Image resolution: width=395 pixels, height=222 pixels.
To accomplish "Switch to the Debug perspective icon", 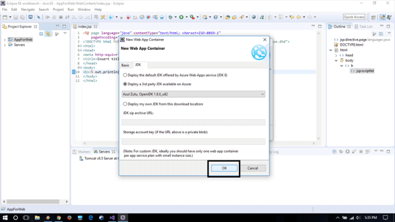I will click(389, 17).
